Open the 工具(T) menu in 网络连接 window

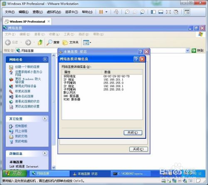tap(69, 34)
